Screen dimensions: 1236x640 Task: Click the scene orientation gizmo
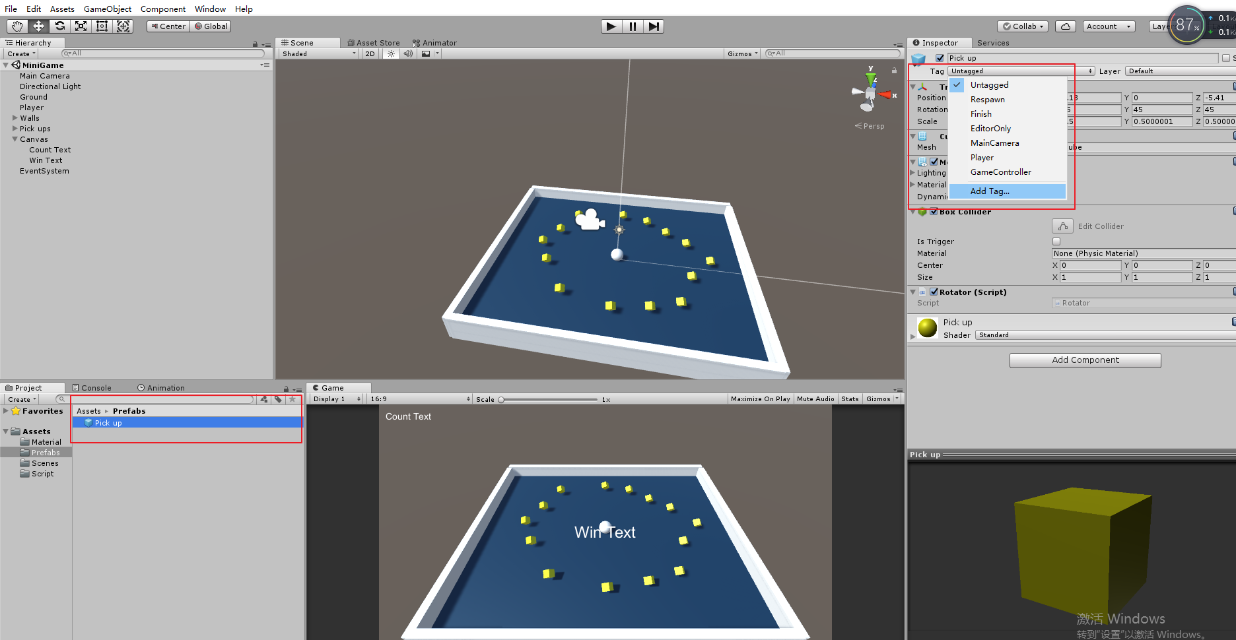click(x=872, y=92)
